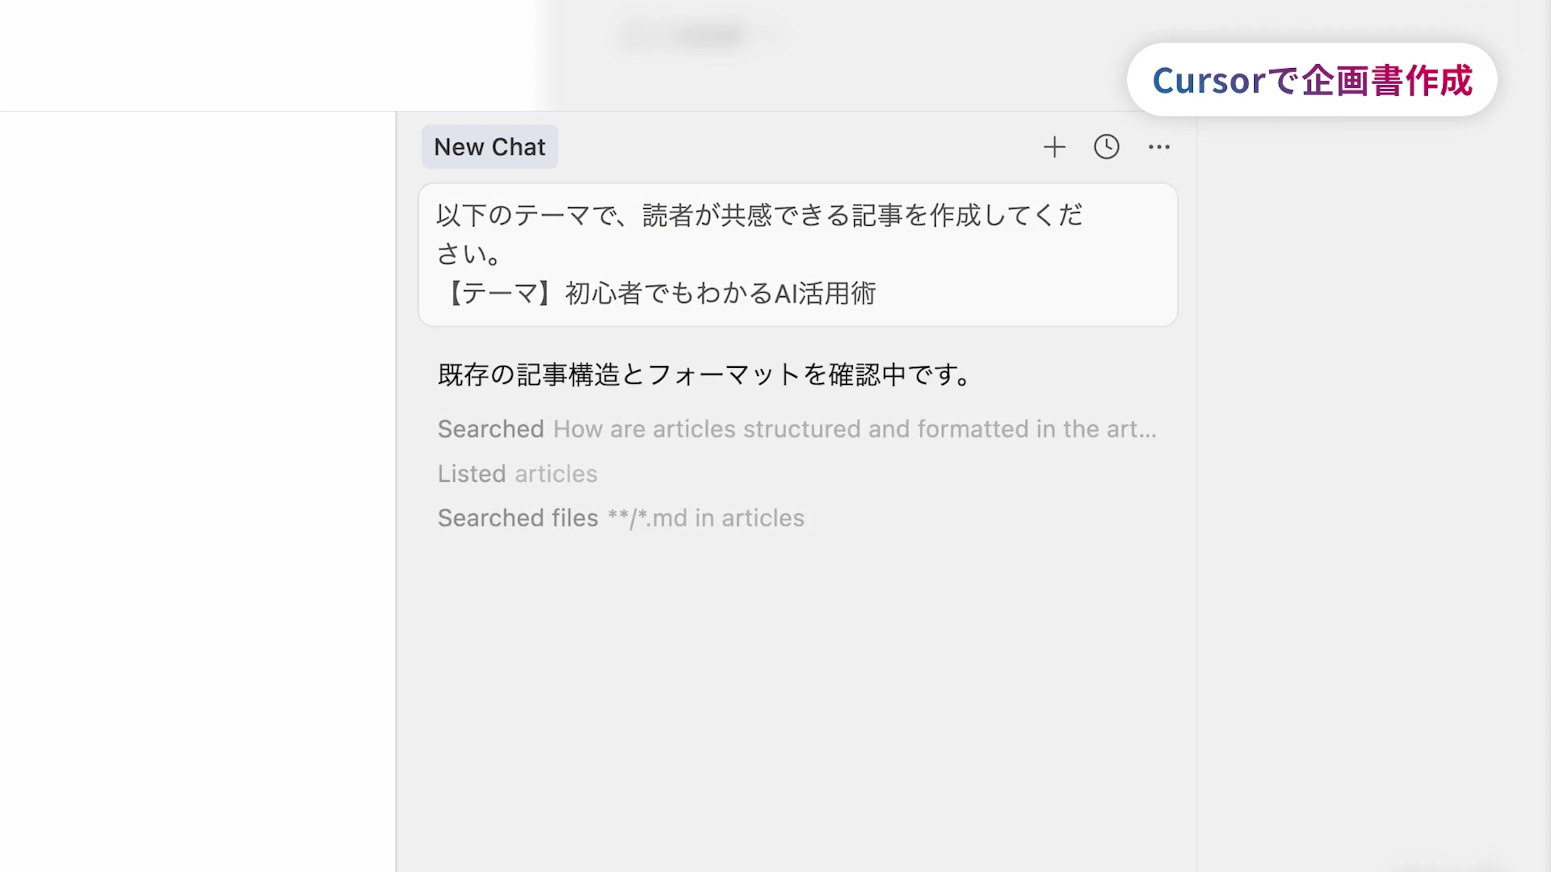Expand the Searched tool call row

tap(491, 429)
